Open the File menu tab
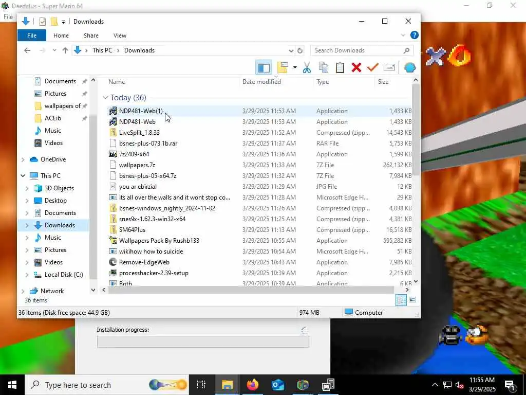Screen dimensions: 526x395 pos(32,35)
